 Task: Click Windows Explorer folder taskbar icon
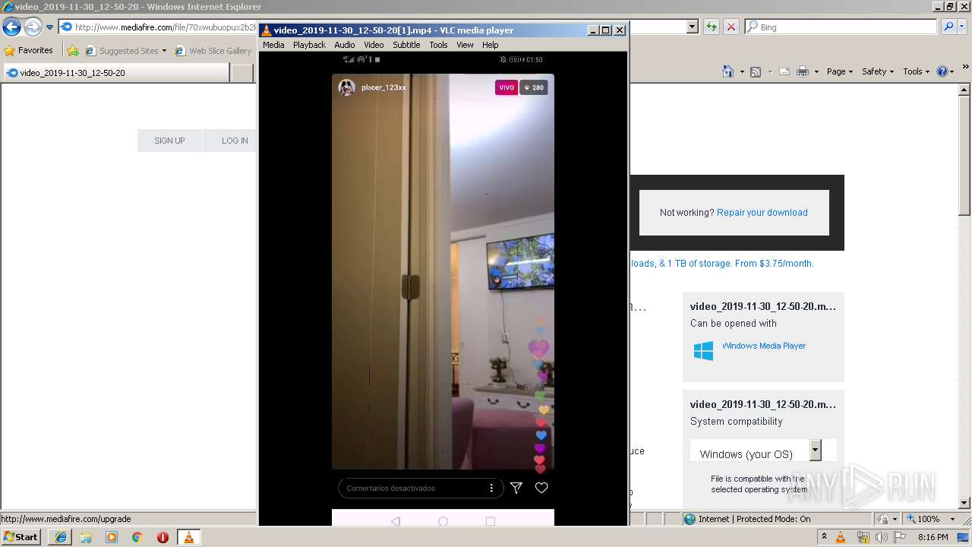pyautogui.click(x=86, y=537)
